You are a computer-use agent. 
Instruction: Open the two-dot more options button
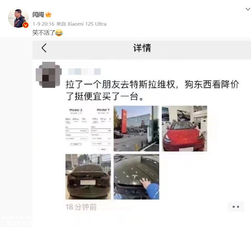[x=236, y=207]
